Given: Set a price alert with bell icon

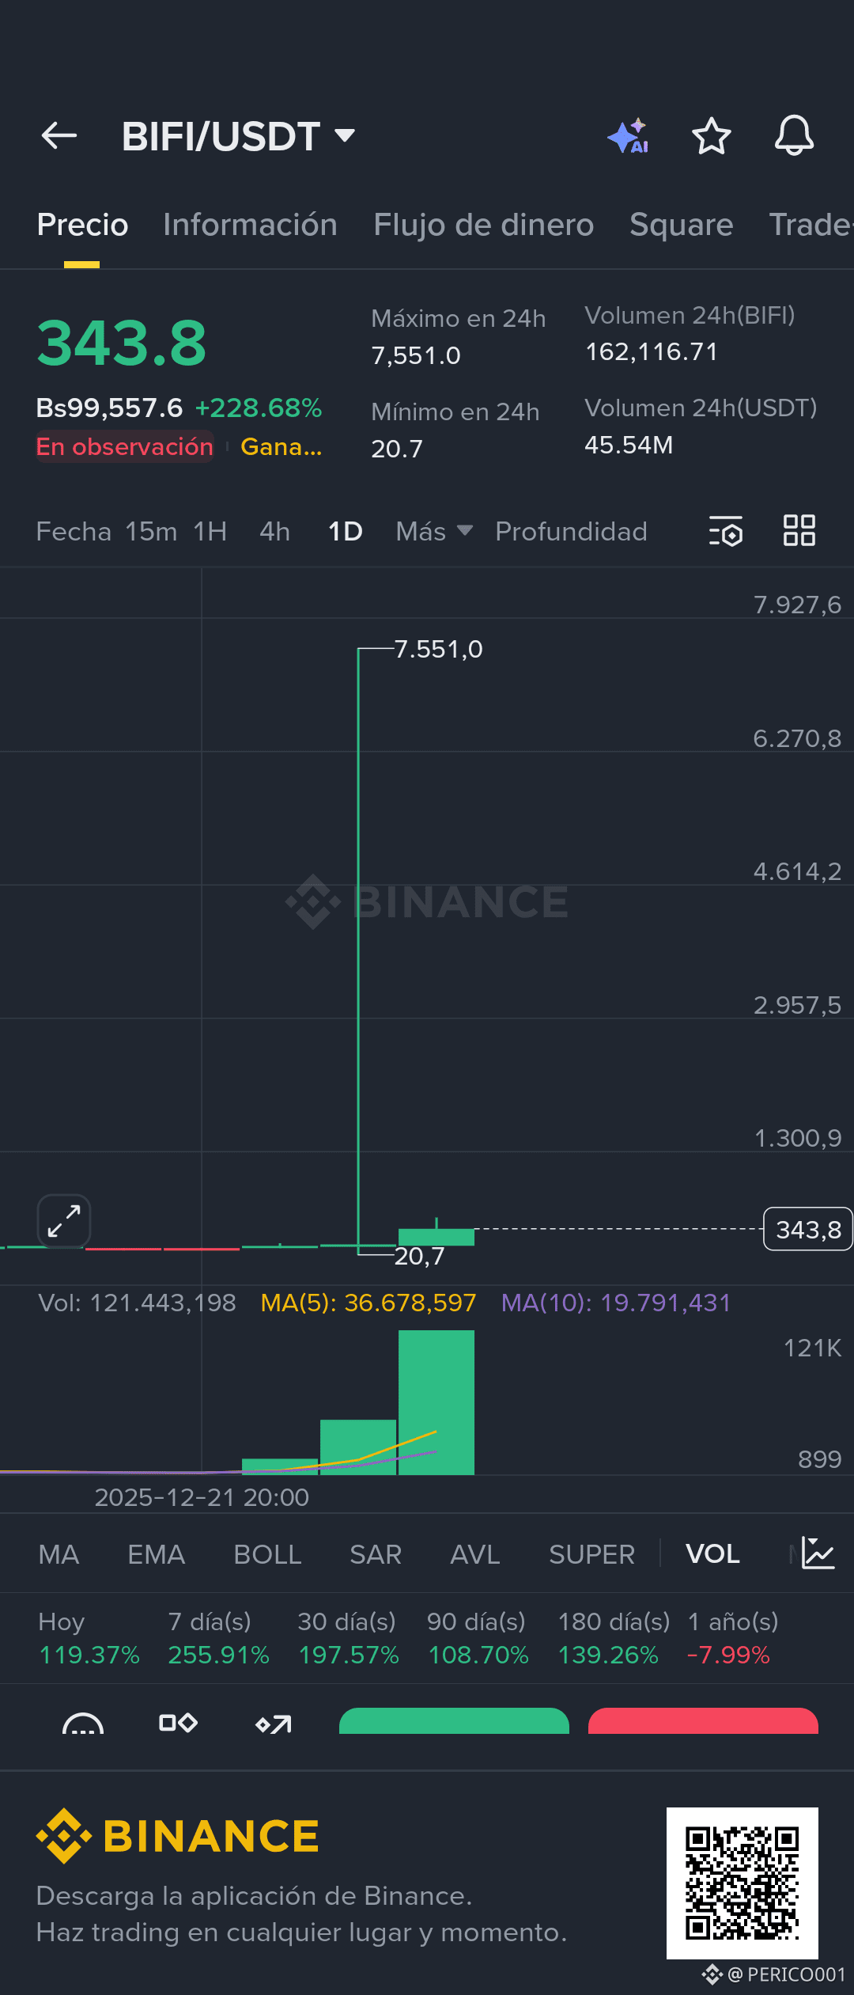Looking at the screenshot, I should click(x=794, y=136).
